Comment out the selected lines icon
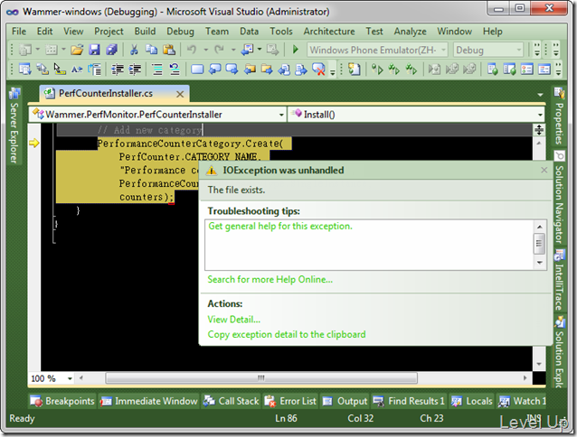577x437 pixels. click(157, 69)
